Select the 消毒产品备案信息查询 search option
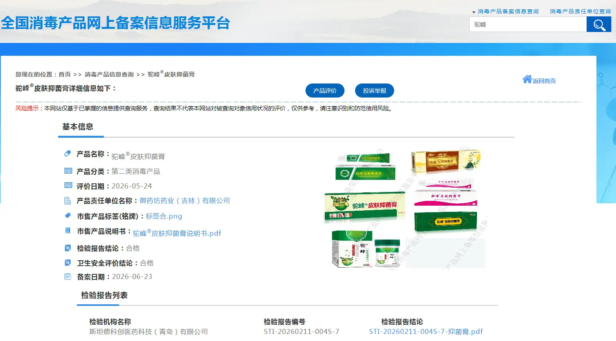The height and width of the screenshot is (341, 616). [508, 11]
